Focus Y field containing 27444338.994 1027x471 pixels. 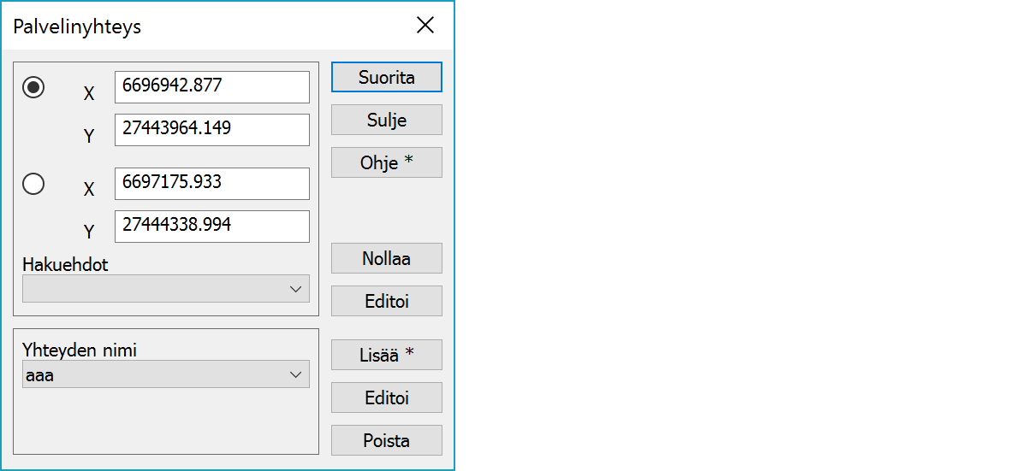[x=211, y=227]
